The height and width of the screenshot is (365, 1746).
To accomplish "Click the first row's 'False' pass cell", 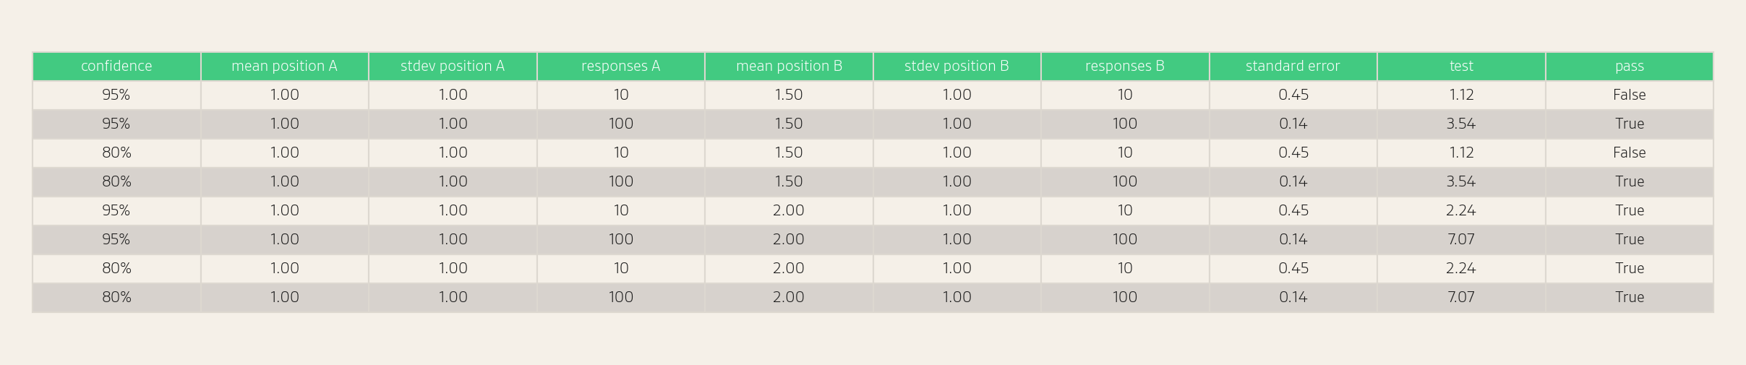I will click(x=1630, y=95).
